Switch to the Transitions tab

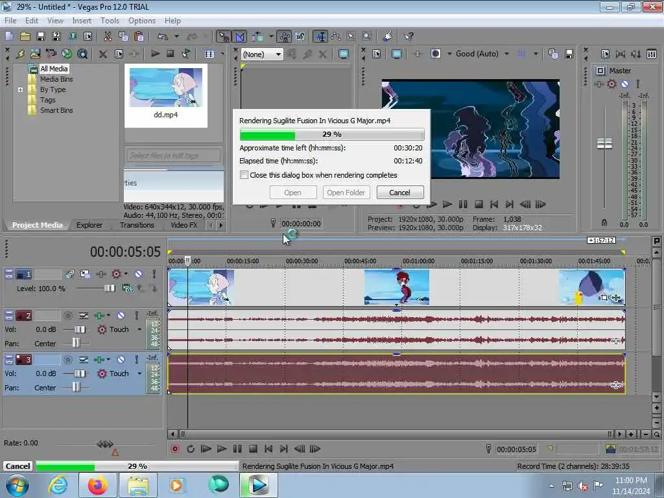click(137, 225)
